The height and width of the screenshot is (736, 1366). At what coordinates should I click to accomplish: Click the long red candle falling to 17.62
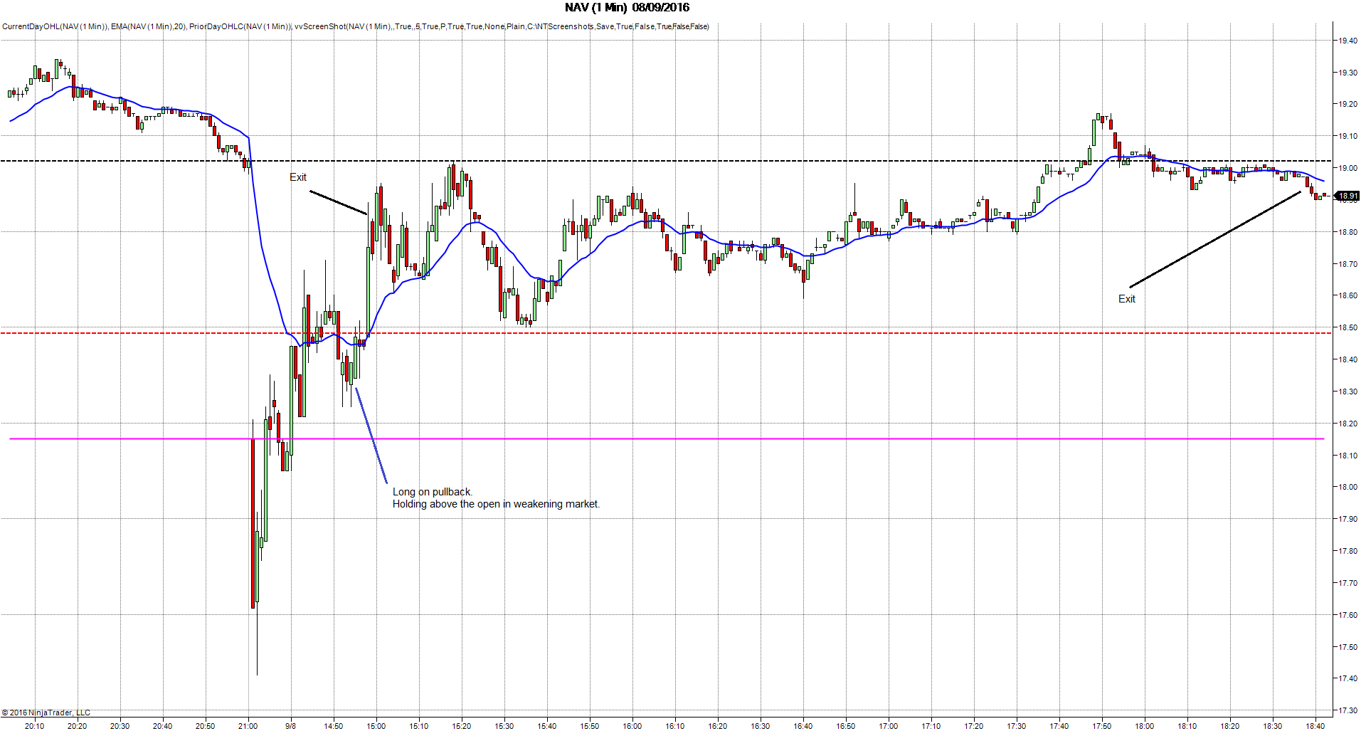[x=253, y=523]
